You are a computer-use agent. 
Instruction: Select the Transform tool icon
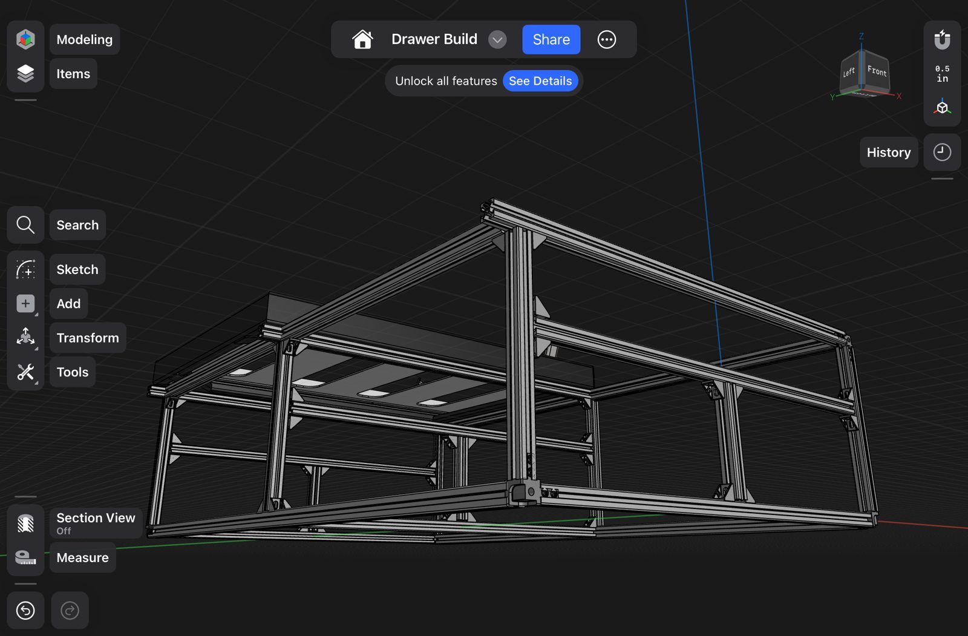tap(25, 337)
